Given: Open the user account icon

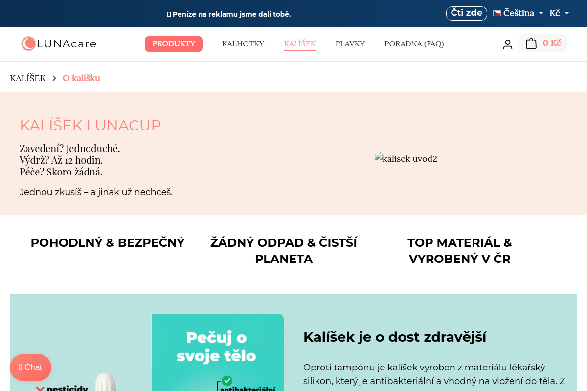Looking at the screenshot, I should click(x=508, y=44).
